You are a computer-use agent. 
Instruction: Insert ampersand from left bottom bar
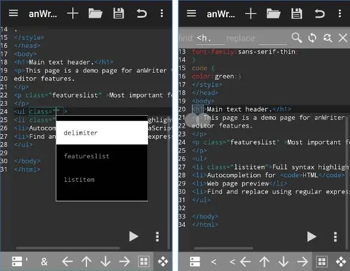pos(44,262)
